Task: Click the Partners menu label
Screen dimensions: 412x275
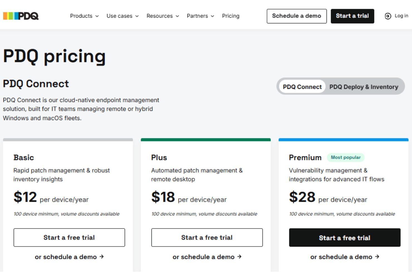Action: 197,16
